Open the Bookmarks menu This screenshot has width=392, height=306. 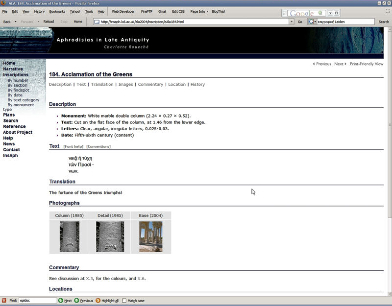coord(57,11)
